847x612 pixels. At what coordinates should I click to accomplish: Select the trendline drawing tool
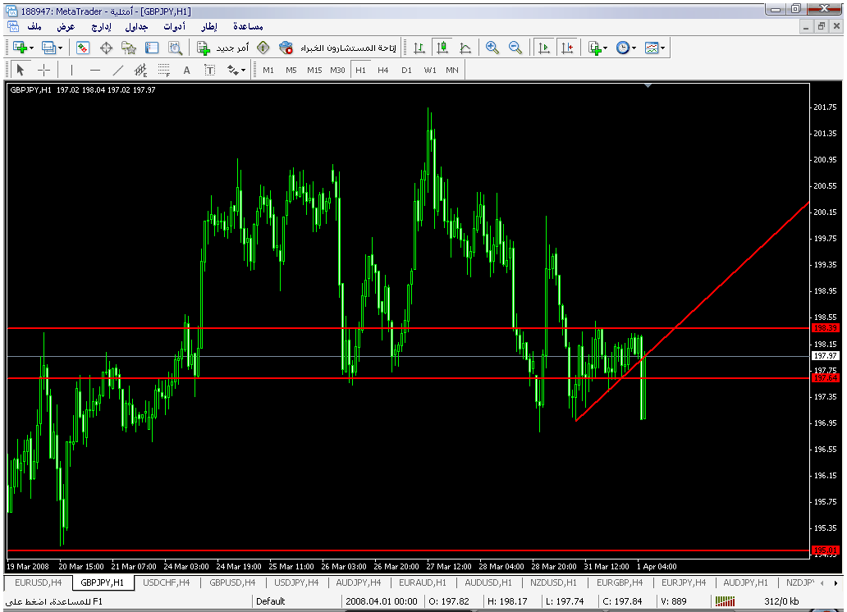[117, 71]
